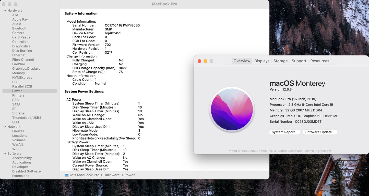Viewport: 369px width, 196px height.
Task: Select Diagnostics in the sidebar
Action: [21, 46]
